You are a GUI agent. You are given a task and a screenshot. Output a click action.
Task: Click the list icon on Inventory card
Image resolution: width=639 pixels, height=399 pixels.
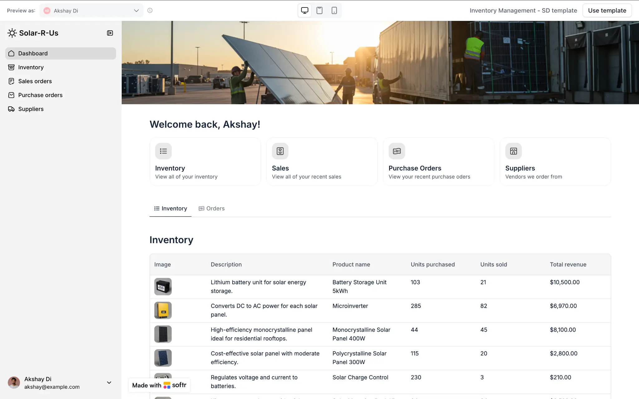click(163, 151)
